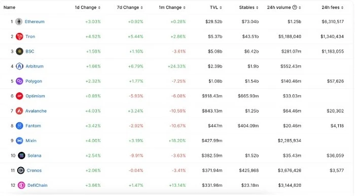Click the BSC chain logo icon
This screenshot has width=355, height=196.
[19, 51]
